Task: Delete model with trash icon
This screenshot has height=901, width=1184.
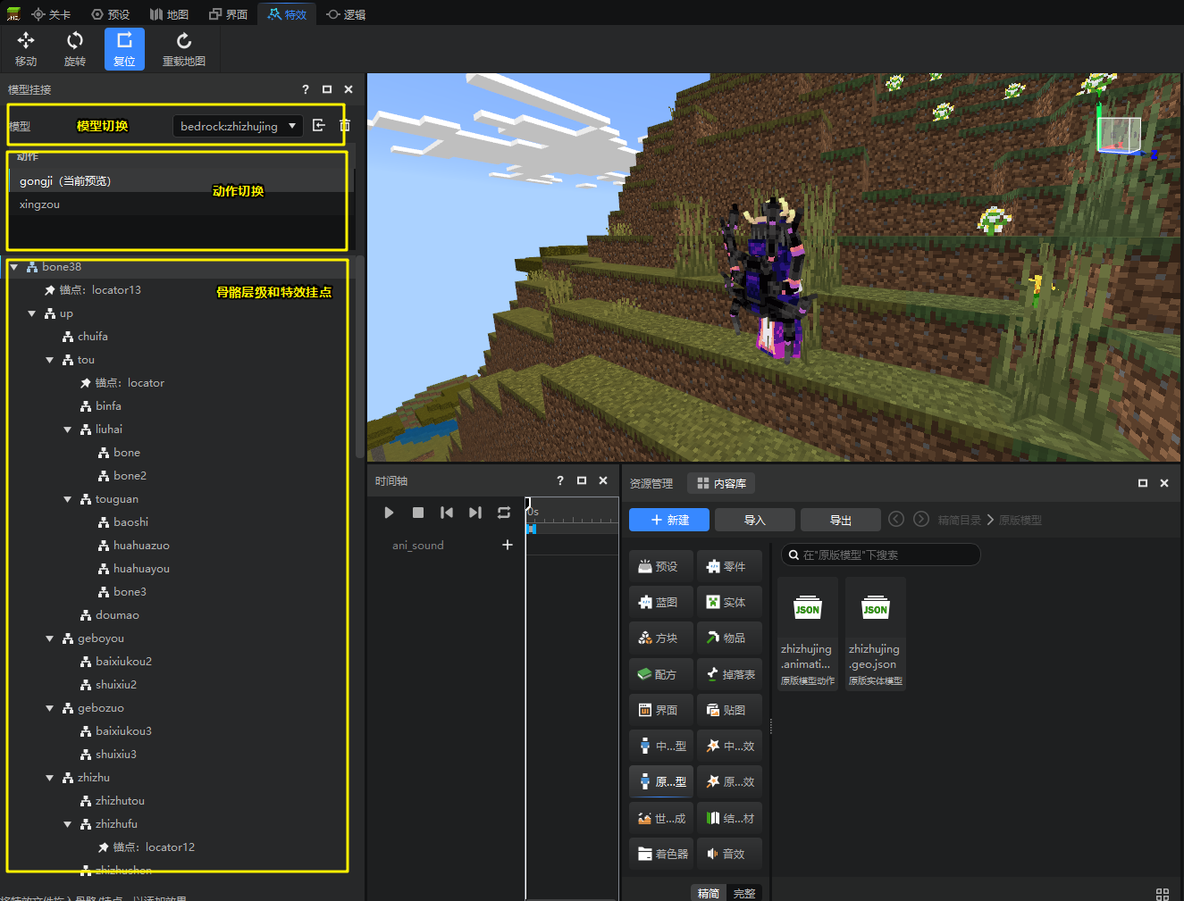Action: 345,126
